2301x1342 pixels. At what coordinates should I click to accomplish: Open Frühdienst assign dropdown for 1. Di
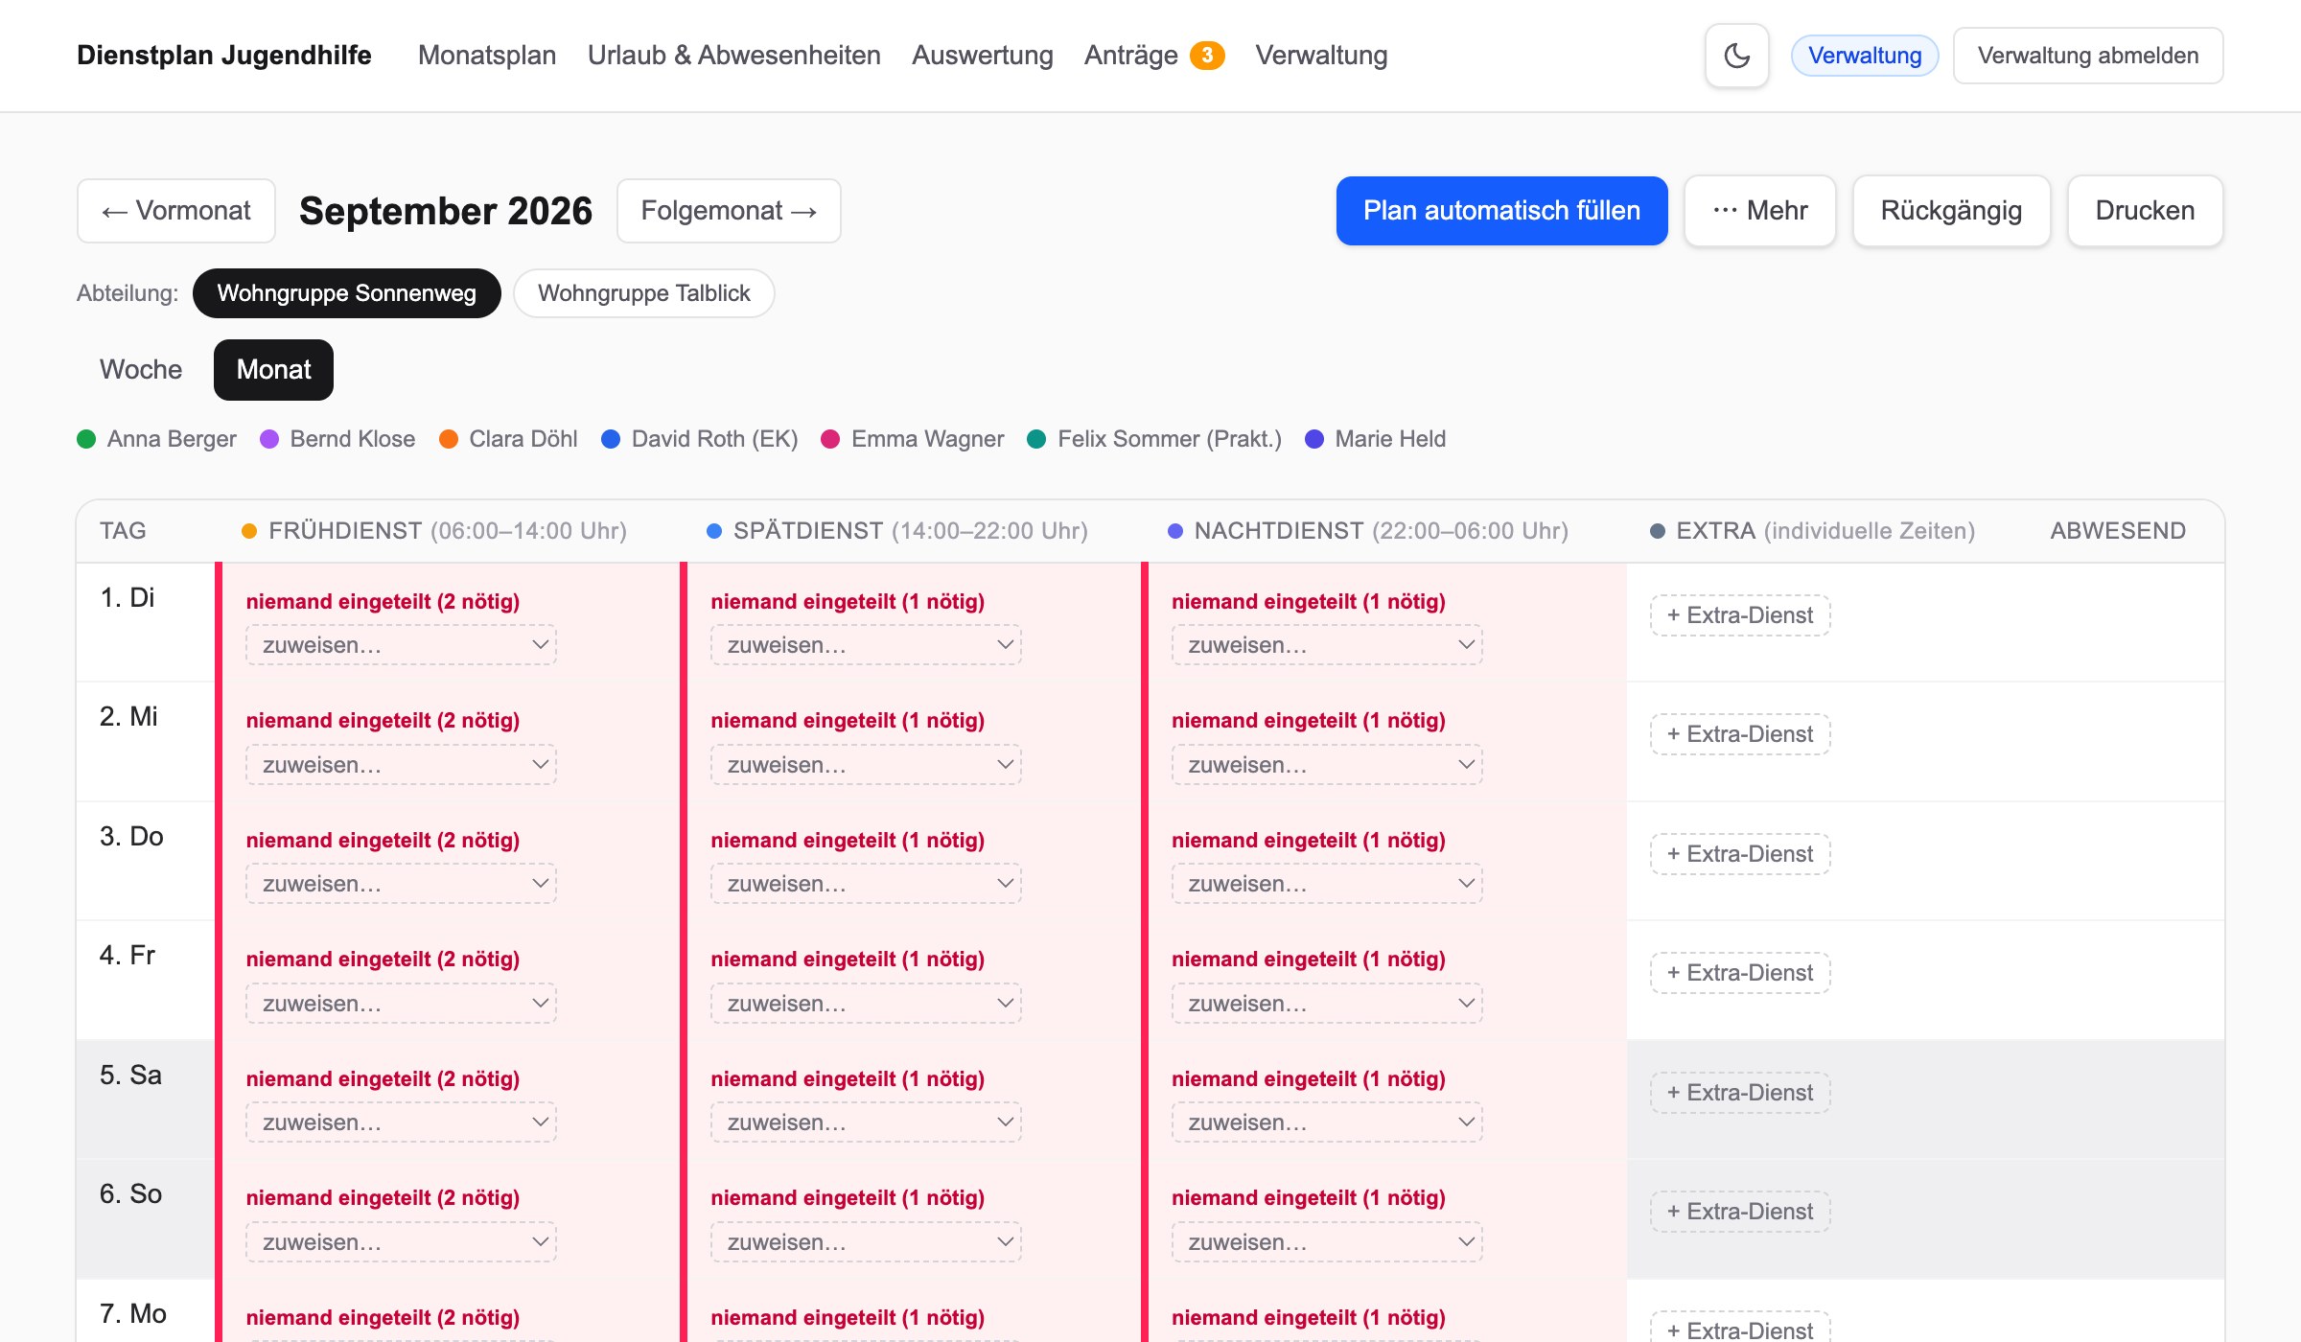click(x=401, y=645)
